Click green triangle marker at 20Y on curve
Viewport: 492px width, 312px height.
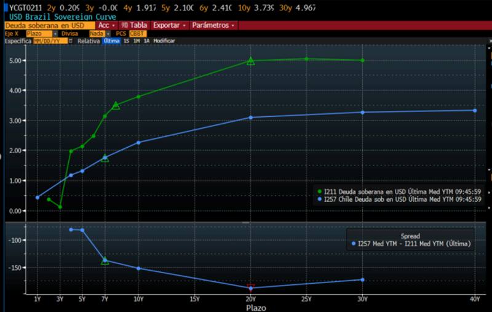click(250, 60)
